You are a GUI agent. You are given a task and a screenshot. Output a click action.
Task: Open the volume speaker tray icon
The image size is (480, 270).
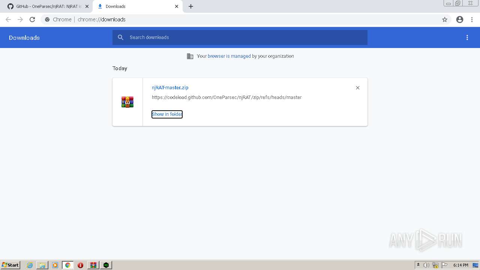click(426, 265)
